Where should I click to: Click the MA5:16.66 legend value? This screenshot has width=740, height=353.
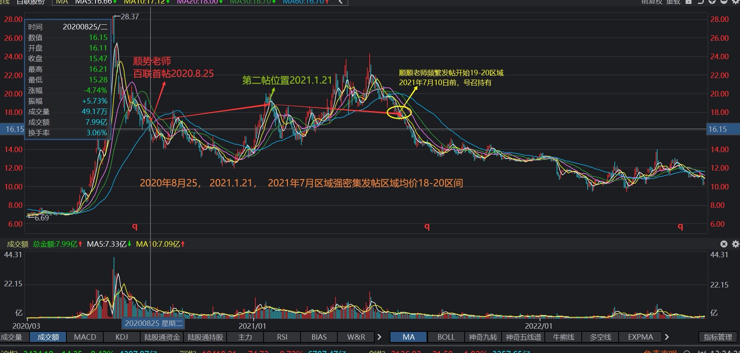click(96, 2)
